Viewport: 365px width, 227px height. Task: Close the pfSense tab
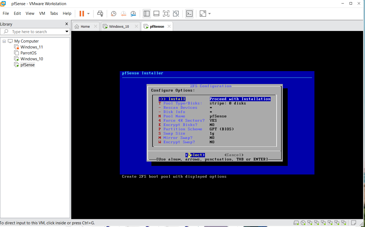click(169, 26)
